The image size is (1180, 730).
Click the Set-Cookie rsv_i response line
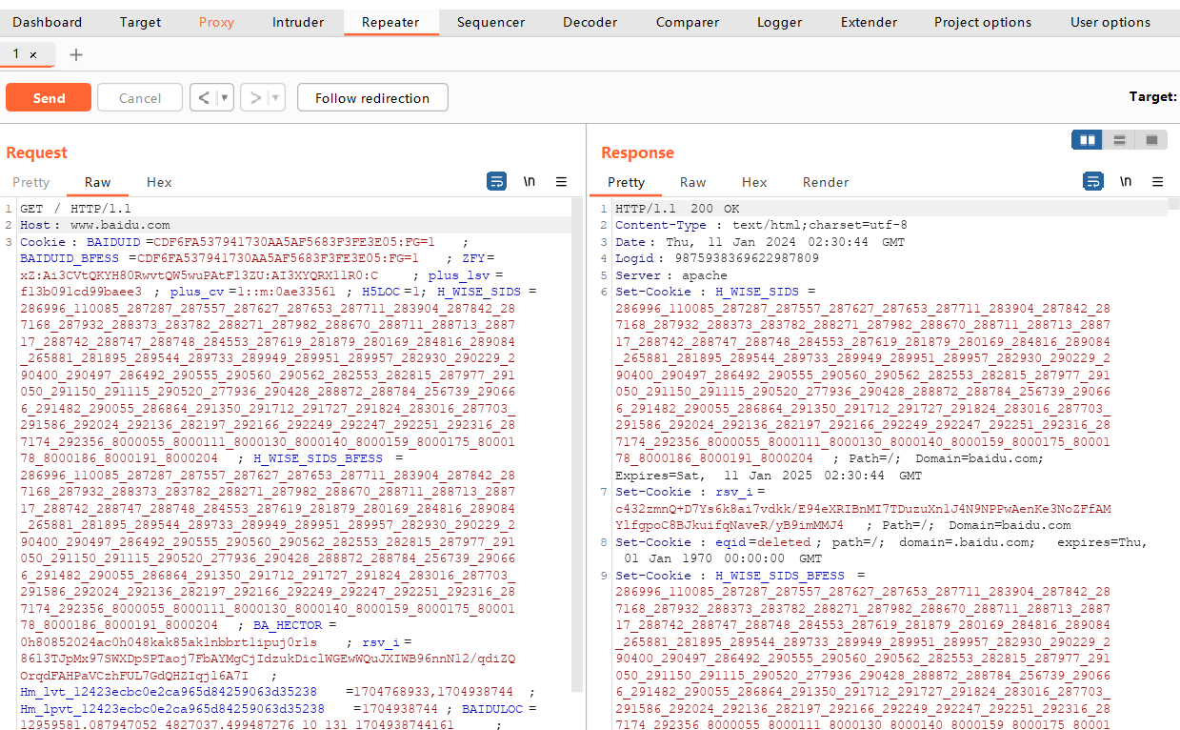click(863, 509)
